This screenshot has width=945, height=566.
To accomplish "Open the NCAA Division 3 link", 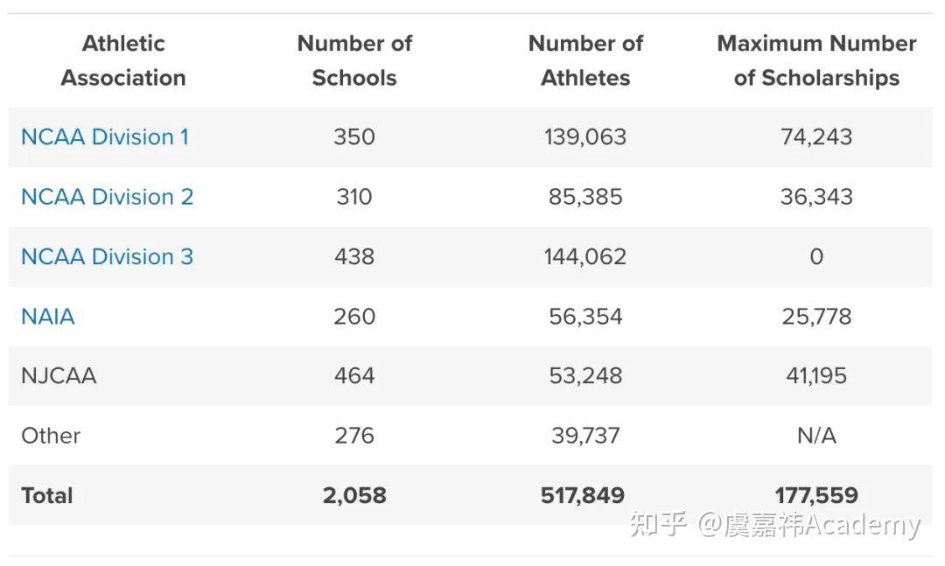I will pyautogui.click(x=107, y=256).
